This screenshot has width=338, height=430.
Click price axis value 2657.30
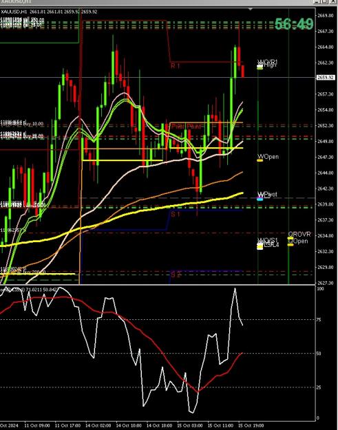(326, 94)
